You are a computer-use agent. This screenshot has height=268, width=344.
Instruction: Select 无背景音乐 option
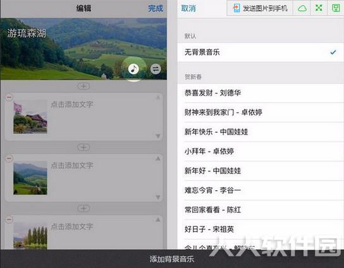[x=261, y=52]
